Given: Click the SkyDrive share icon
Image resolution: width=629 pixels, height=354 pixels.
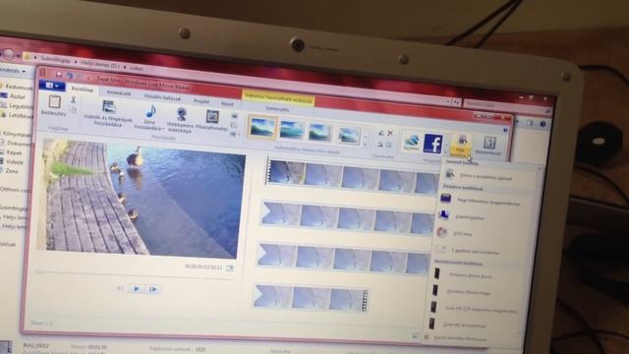Looking at the screenshot, I should [x=412, y=142].
